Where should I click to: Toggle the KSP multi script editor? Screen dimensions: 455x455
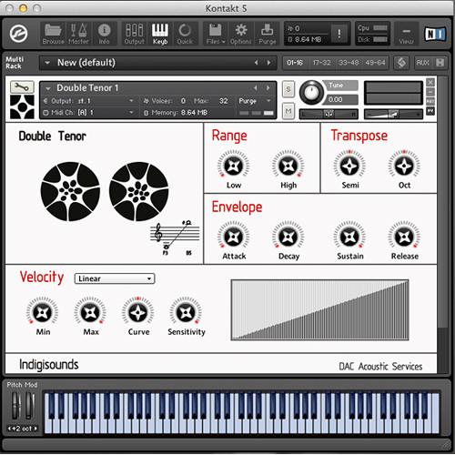401,63
